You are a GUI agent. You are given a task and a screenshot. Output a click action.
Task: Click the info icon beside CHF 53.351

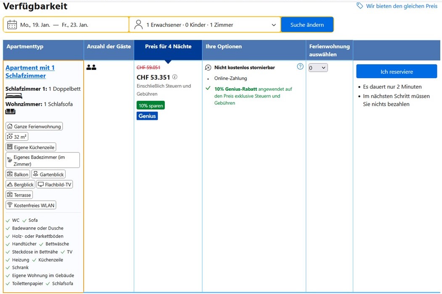pyautogui.click(x=175, y=77)
